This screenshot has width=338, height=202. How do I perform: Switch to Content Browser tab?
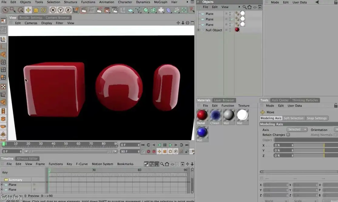click(x=58, y=18)
